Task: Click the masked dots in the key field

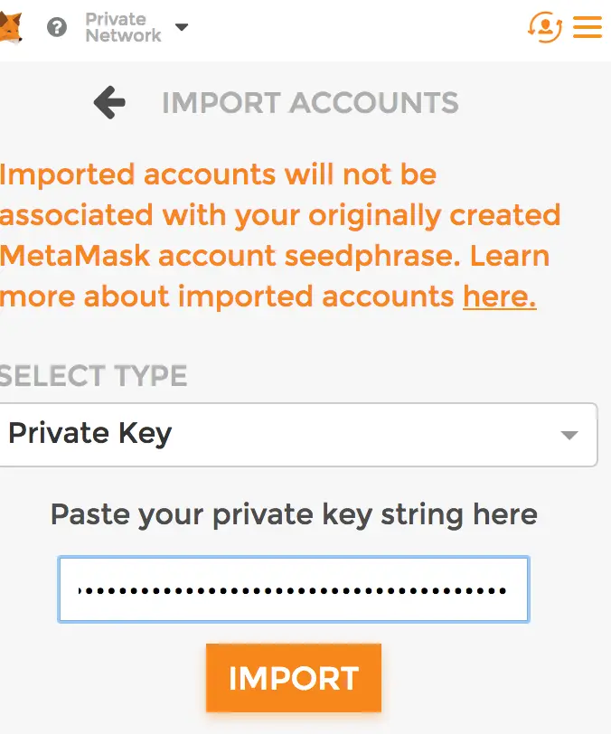Action: pyautogui.click(x=294, y=590)
